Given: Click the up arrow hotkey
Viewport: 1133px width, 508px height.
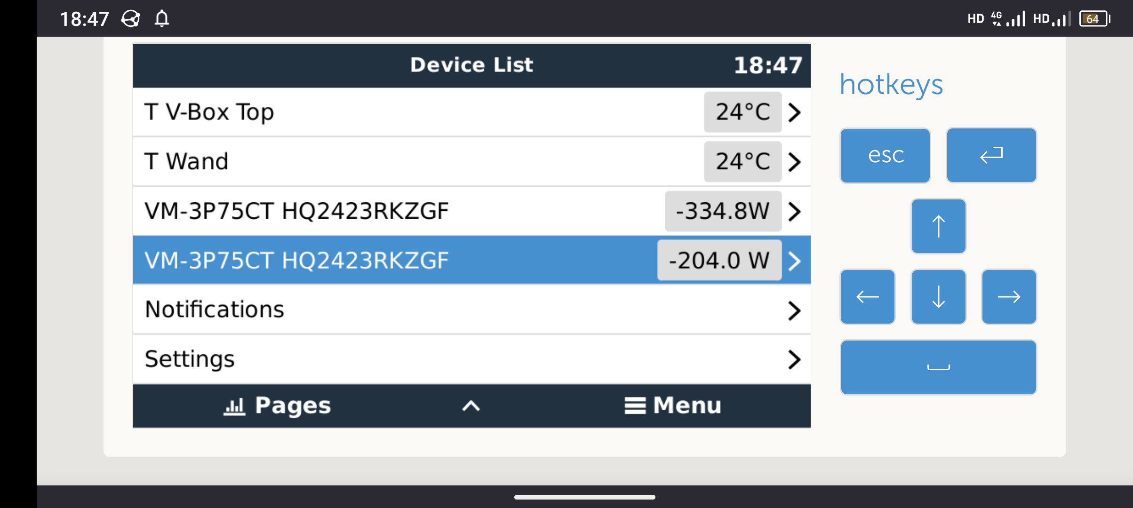Looking at the screenshot, I should [938, 226].
